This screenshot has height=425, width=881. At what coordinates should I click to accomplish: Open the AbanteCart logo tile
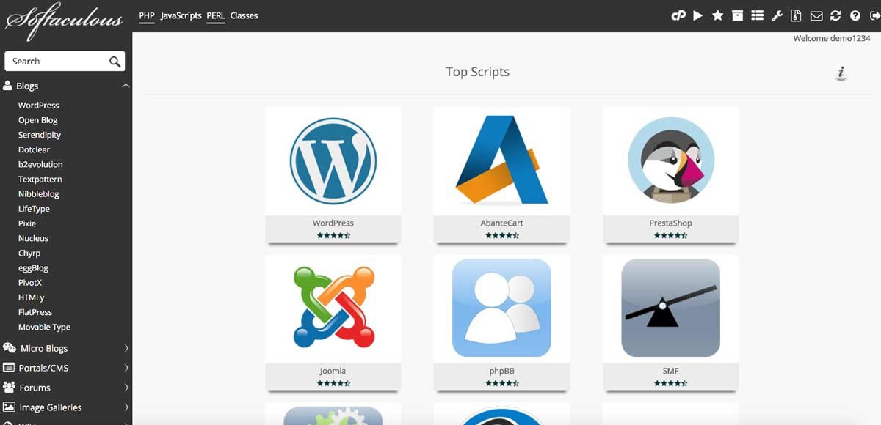click(501, 160)
